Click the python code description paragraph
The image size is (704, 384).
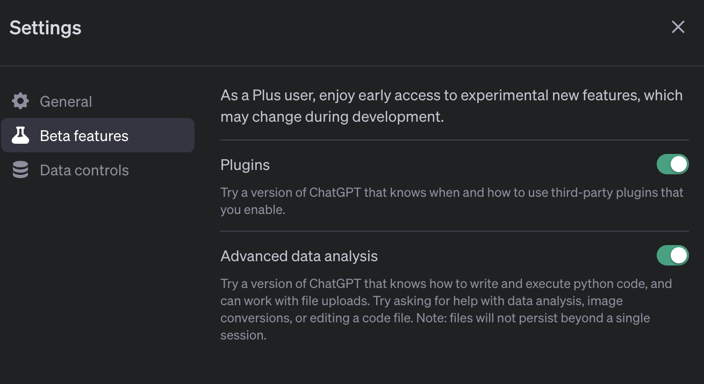pyautogui.click(x=446, y=309)
